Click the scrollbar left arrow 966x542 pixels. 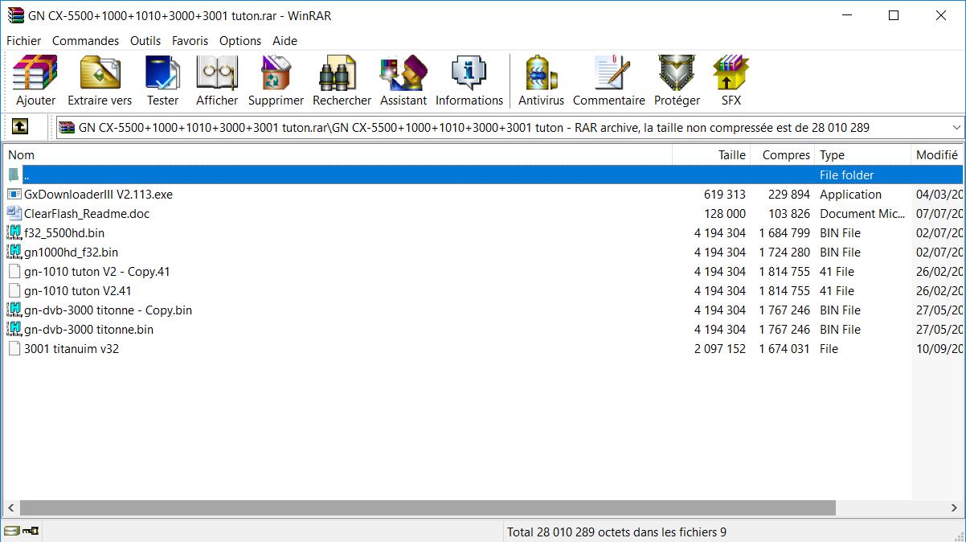(x=11, y=508)
